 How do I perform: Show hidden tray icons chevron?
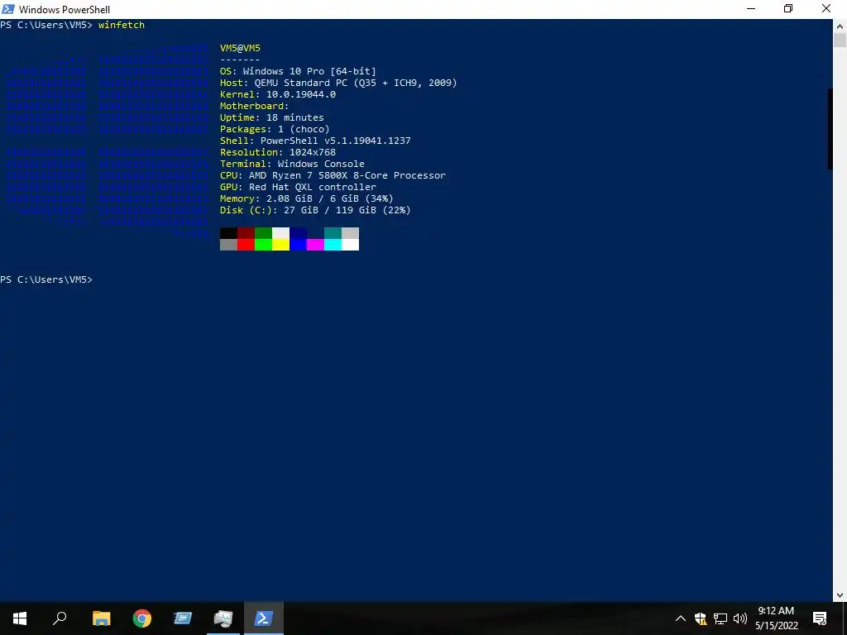point(681,618)
